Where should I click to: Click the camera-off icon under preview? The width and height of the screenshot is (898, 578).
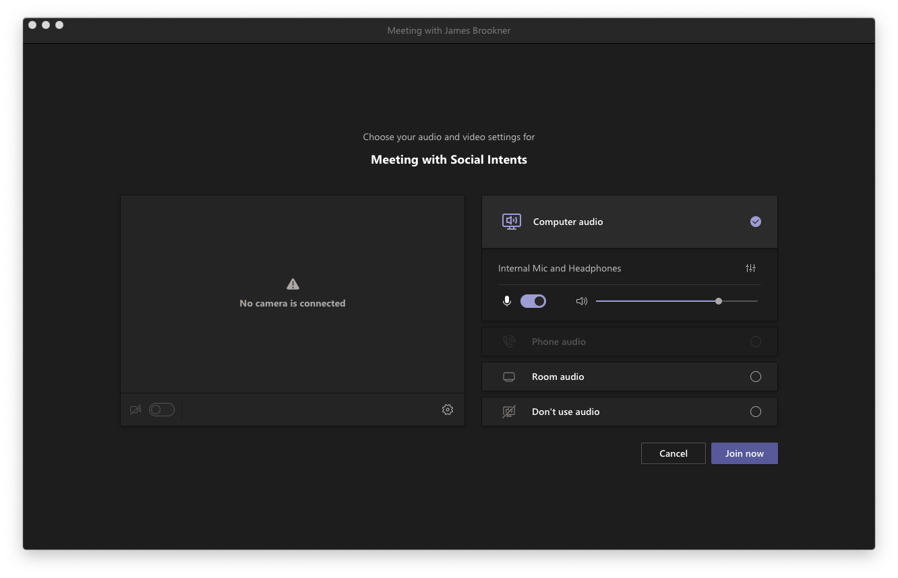click(x=136, y=410)
